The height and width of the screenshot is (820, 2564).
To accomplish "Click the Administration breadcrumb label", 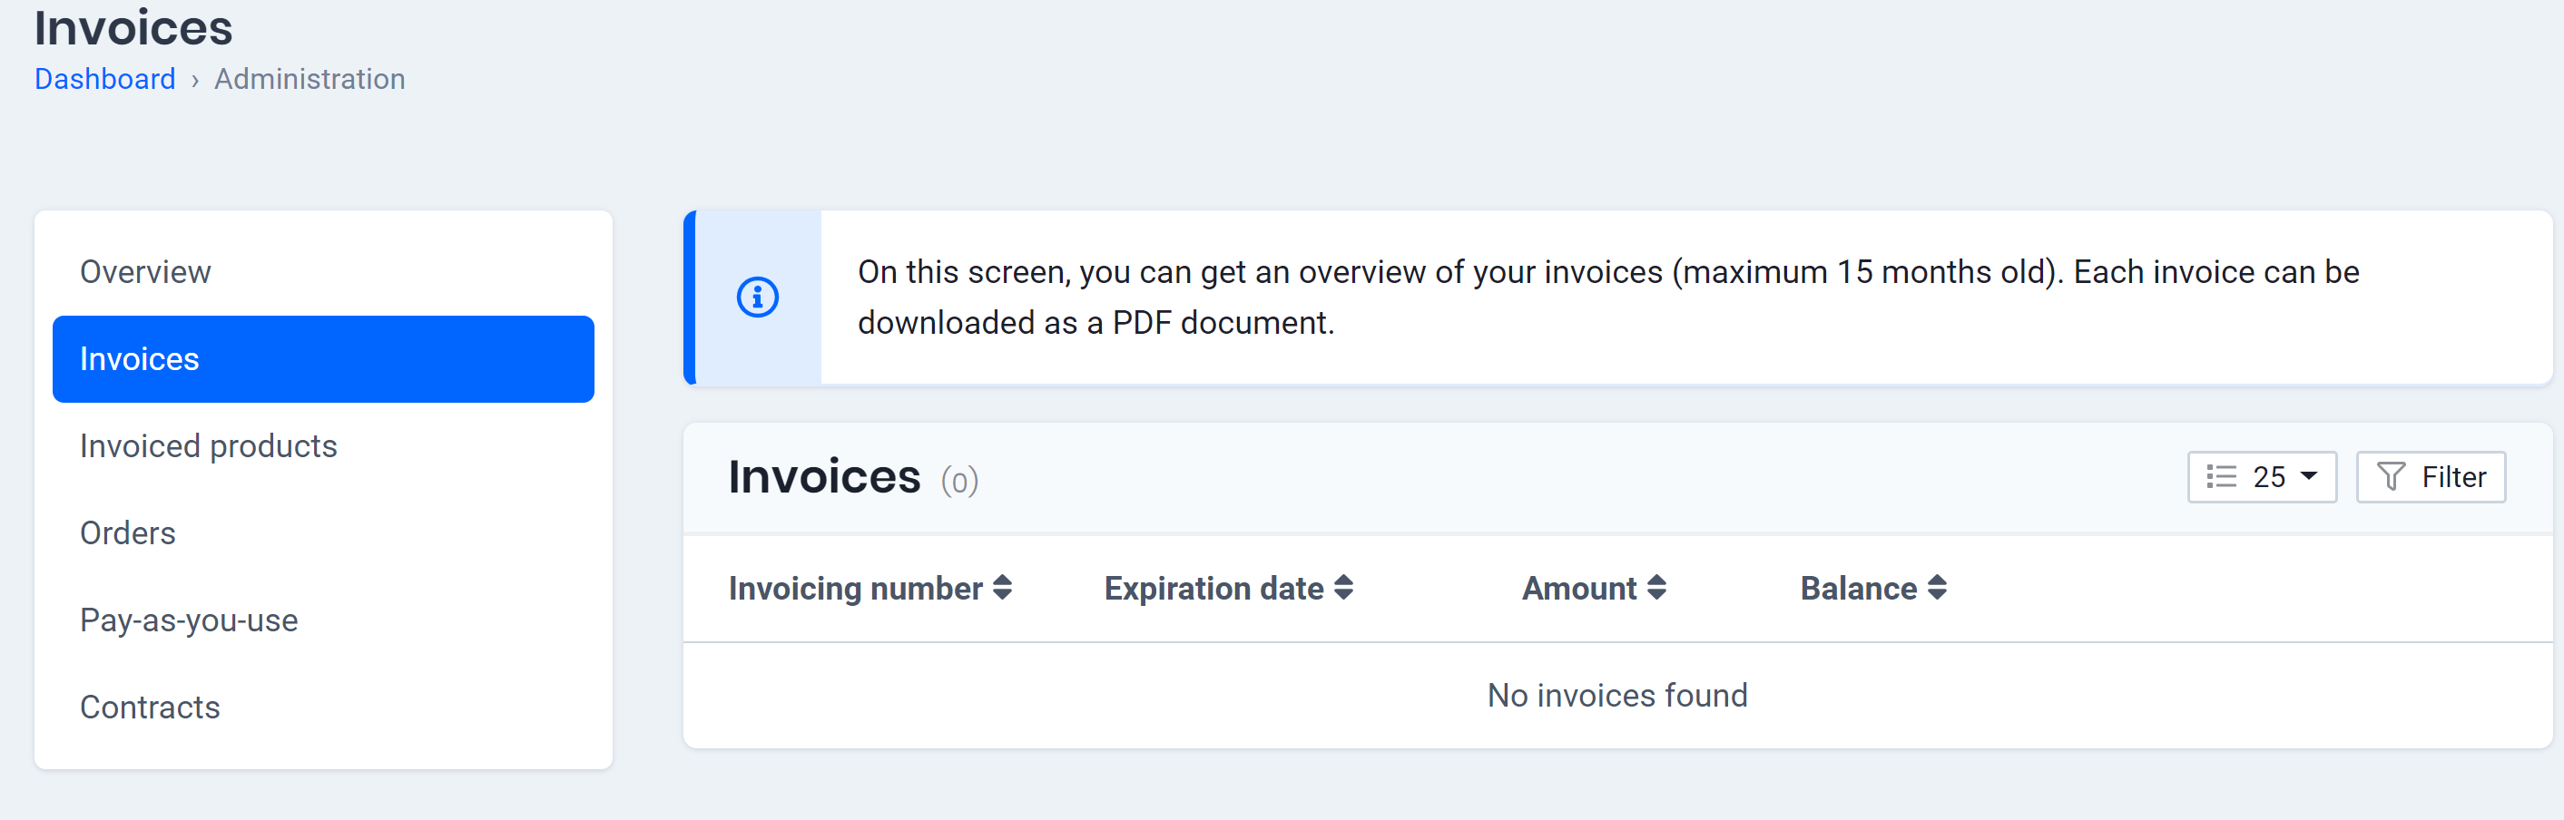I will point(309,79).
